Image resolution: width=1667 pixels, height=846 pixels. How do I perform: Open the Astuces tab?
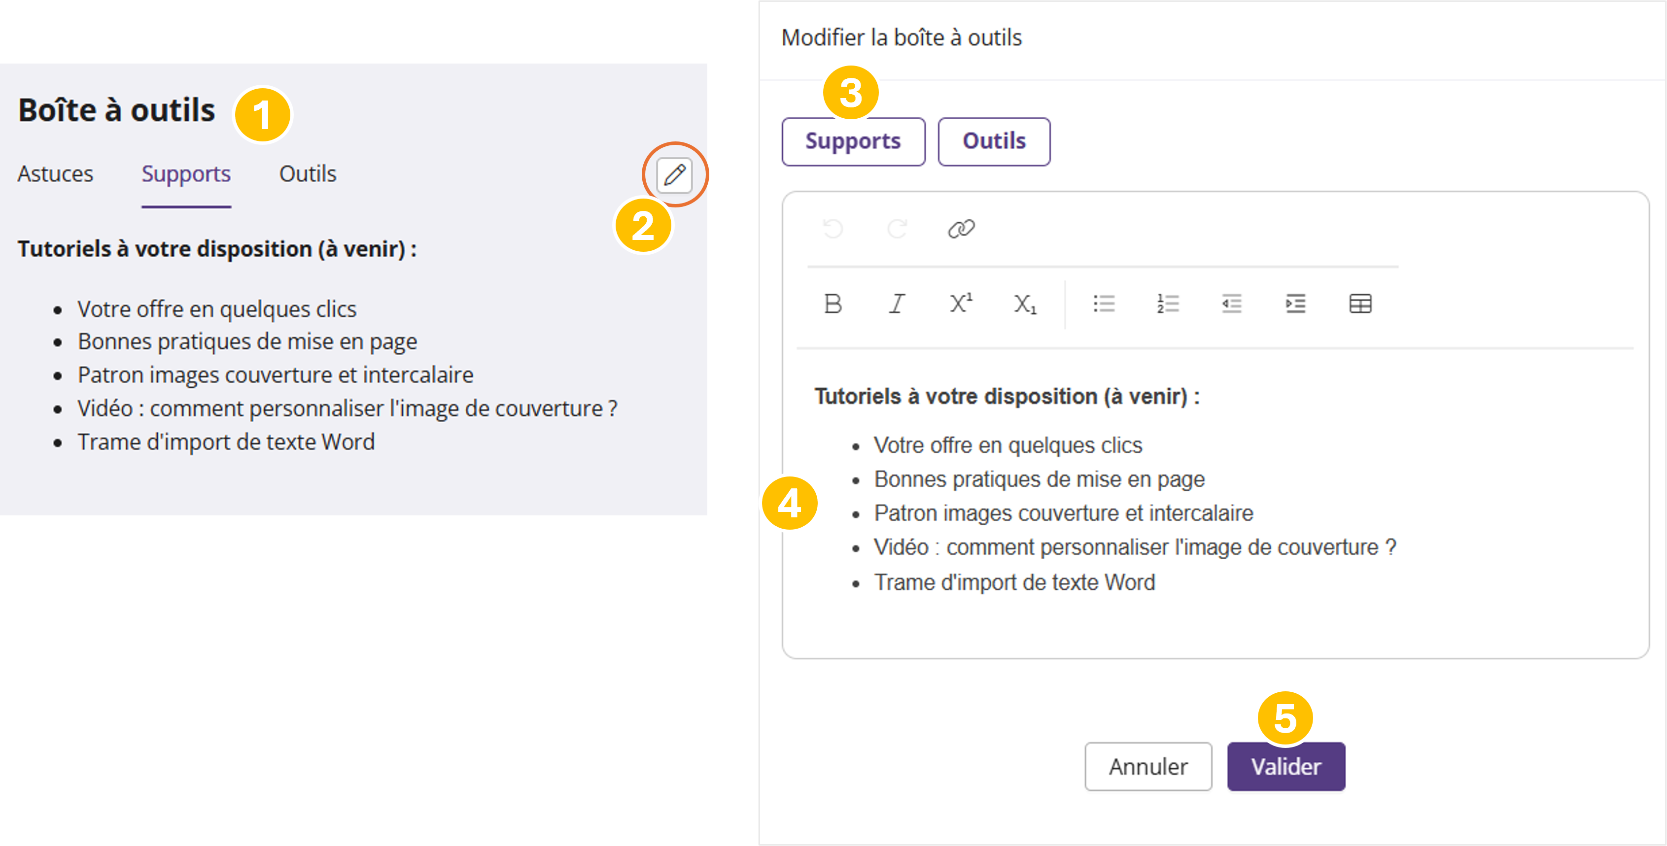56,174
